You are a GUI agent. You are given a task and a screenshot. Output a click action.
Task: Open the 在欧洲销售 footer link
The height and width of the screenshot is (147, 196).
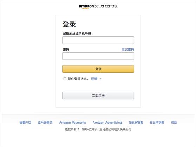[x=136, y=122]
